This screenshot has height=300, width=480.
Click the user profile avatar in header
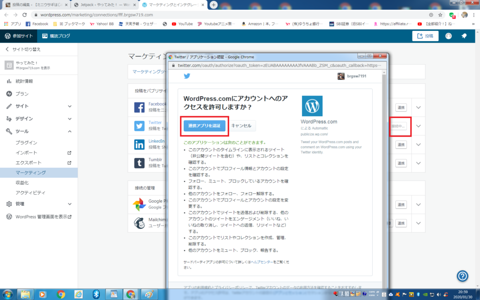click(x=449, y=36)
